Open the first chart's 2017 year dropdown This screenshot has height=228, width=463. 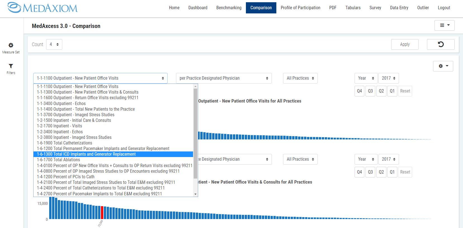388,78
